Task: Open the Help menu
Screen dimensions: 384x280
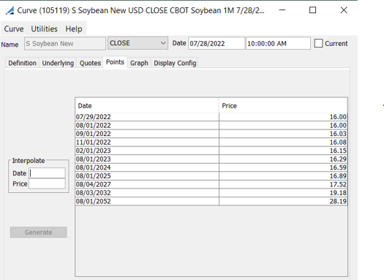Action: tap(73, 29)
